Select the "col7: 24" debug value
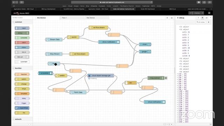Viewport: 224px width, 126px height. coord(186,48)
